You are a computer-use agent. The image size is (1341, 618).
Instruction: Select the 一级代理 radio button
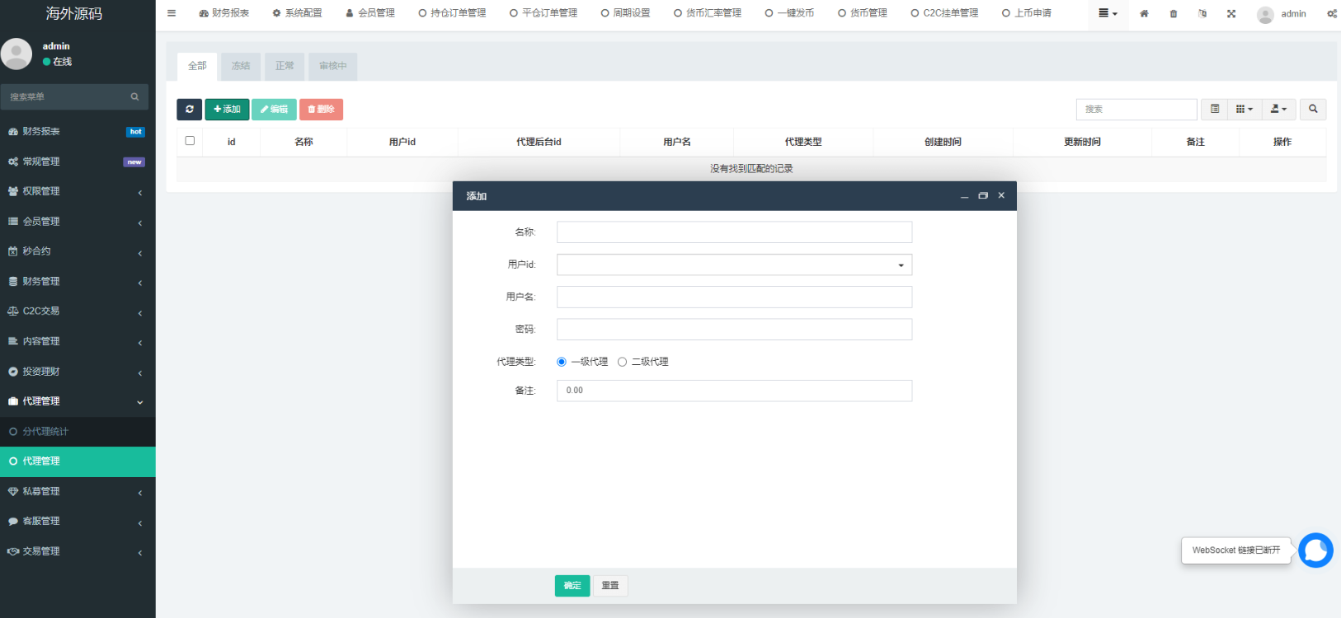[x=562, y=362]
